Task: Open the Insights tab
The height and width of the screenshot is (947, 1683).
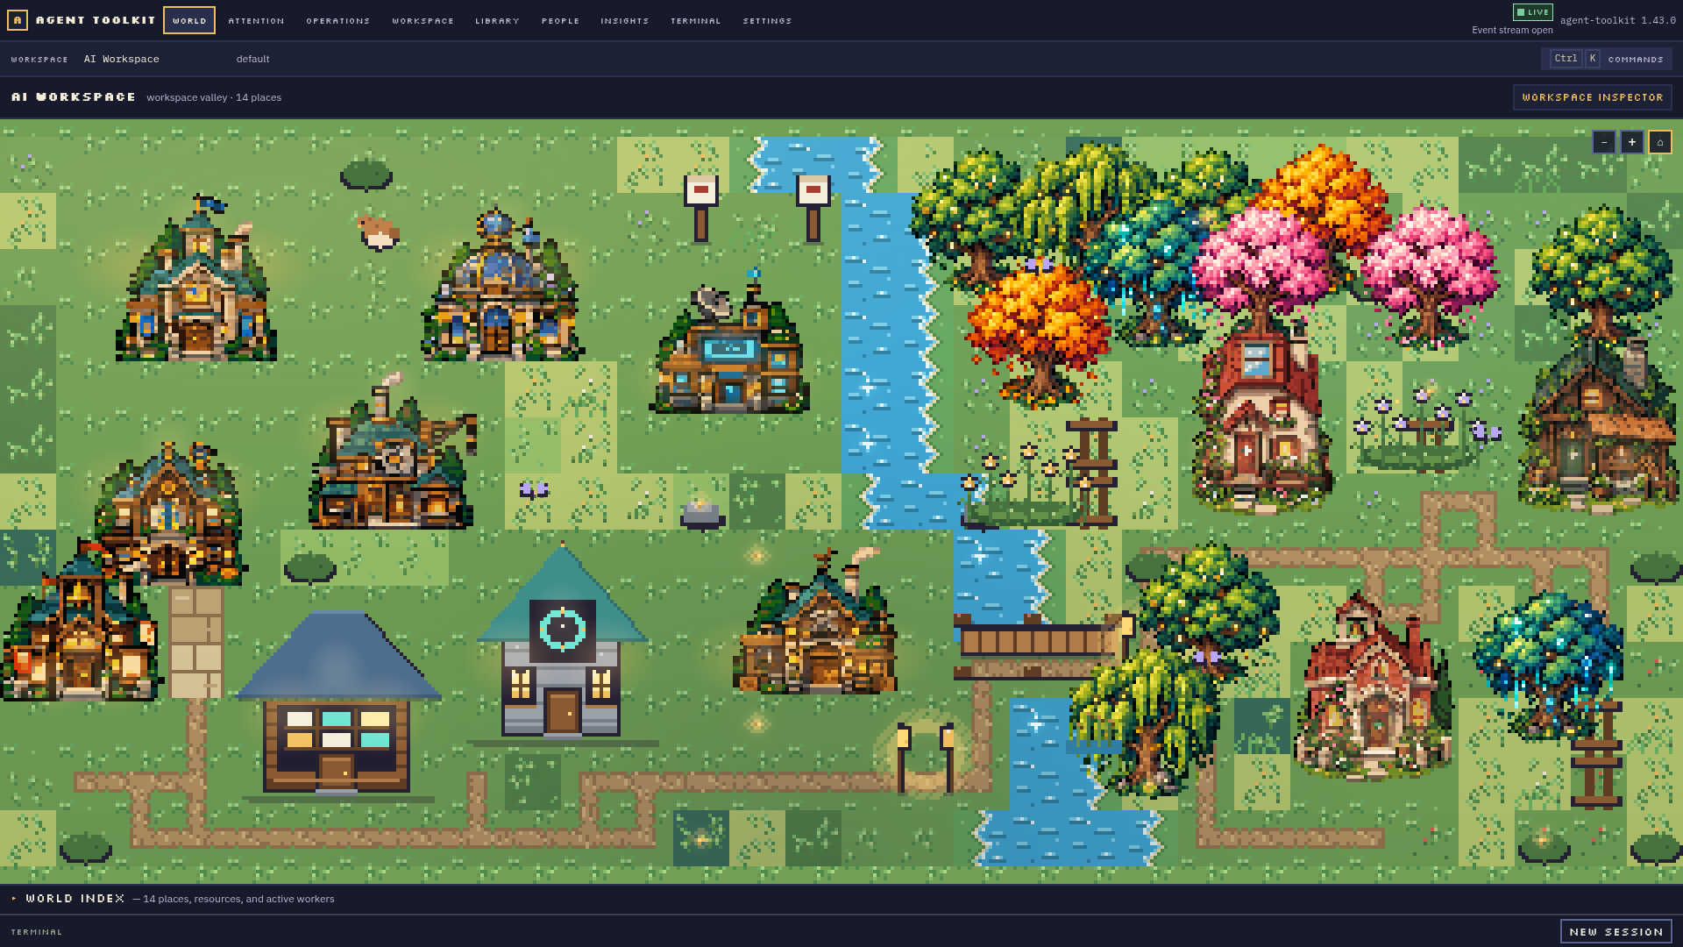Action: [625, 20]
